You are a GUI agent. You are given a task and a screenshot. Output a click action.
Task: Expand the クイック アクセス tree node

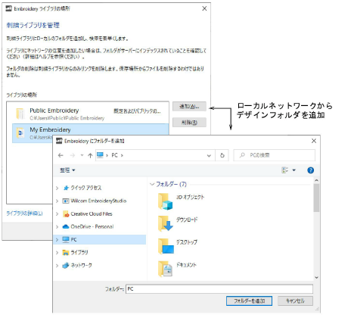(x=57, y=188)
